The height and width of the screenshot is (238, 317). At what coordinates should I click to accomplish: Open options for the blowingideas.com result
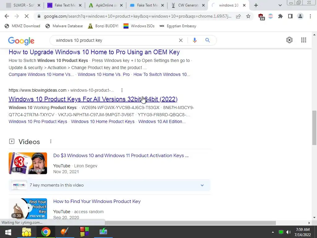click(x=122, y=90)
